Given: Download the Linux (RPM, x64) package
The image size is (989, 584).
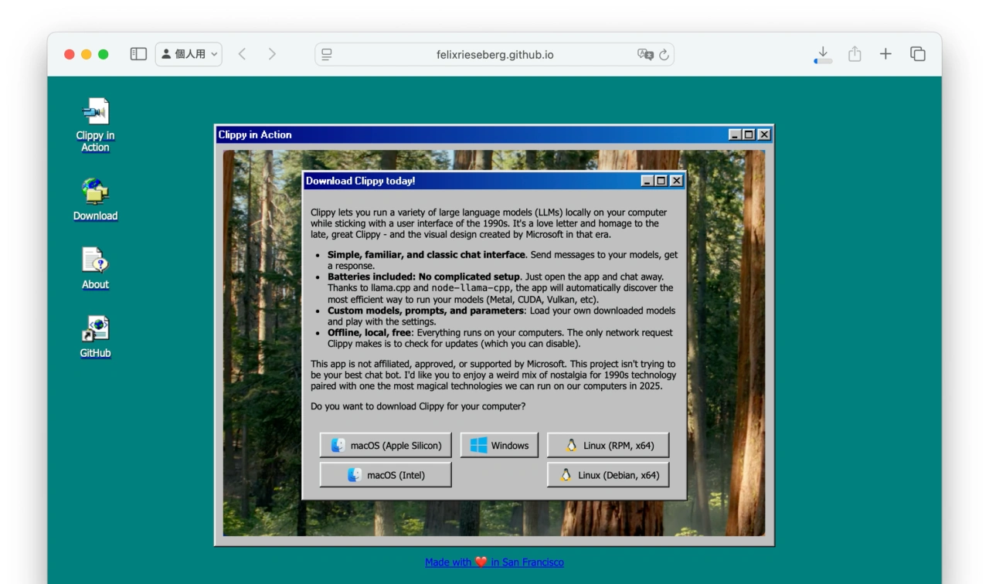Looking at the screenshot, I should point(608,445).
